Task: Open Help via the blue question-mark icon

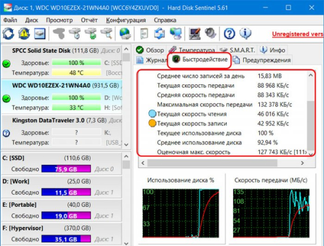Action: click(230, 34)
